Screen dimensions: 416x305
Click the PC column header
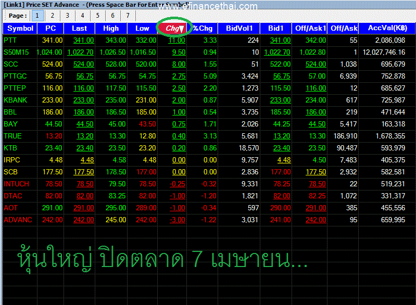(51, 29)
